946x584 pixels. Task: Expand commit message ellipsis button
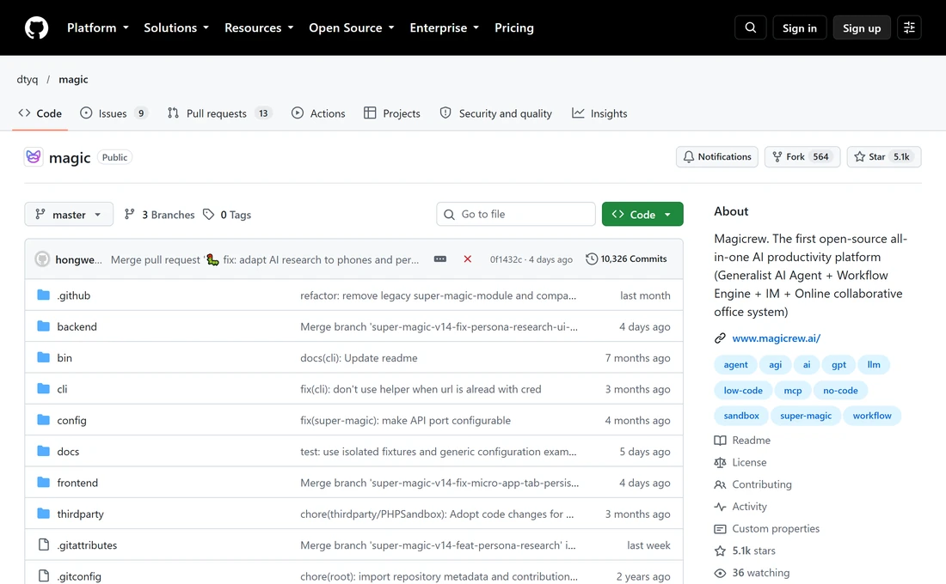(x=440, y=259)
